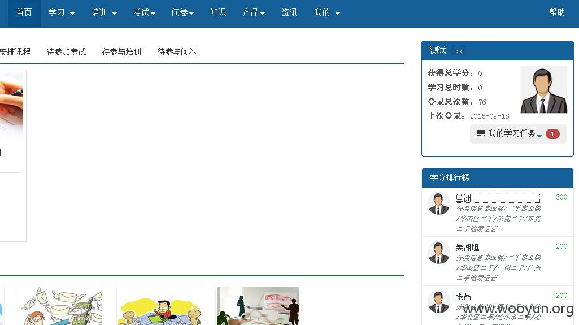
Task: Click the 帮助 link in the navbar
Action: click(x=557, y=13)
